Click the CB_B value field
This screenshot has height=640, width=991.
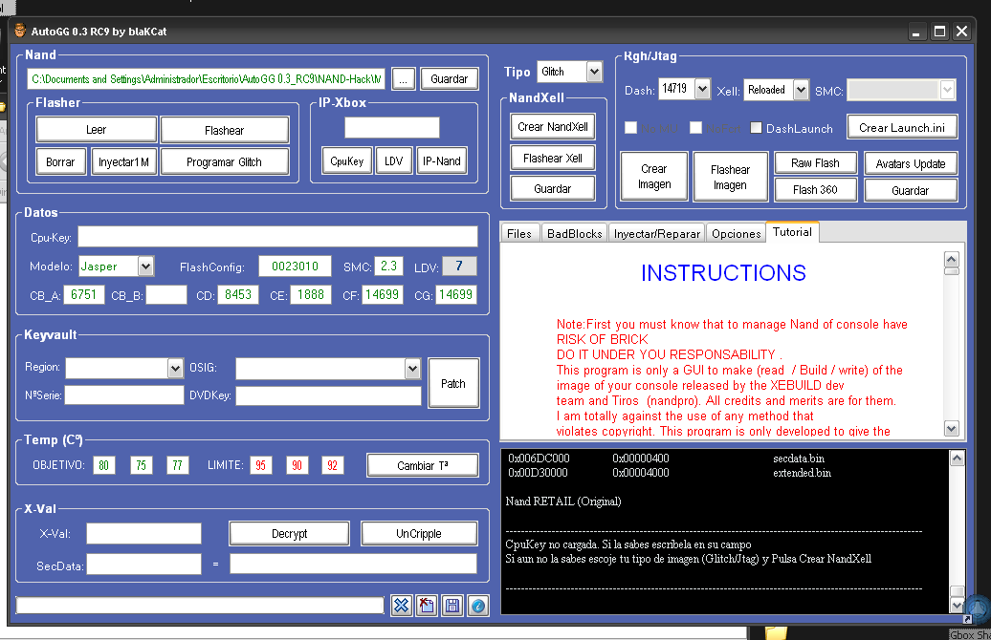tap(166, 295)
